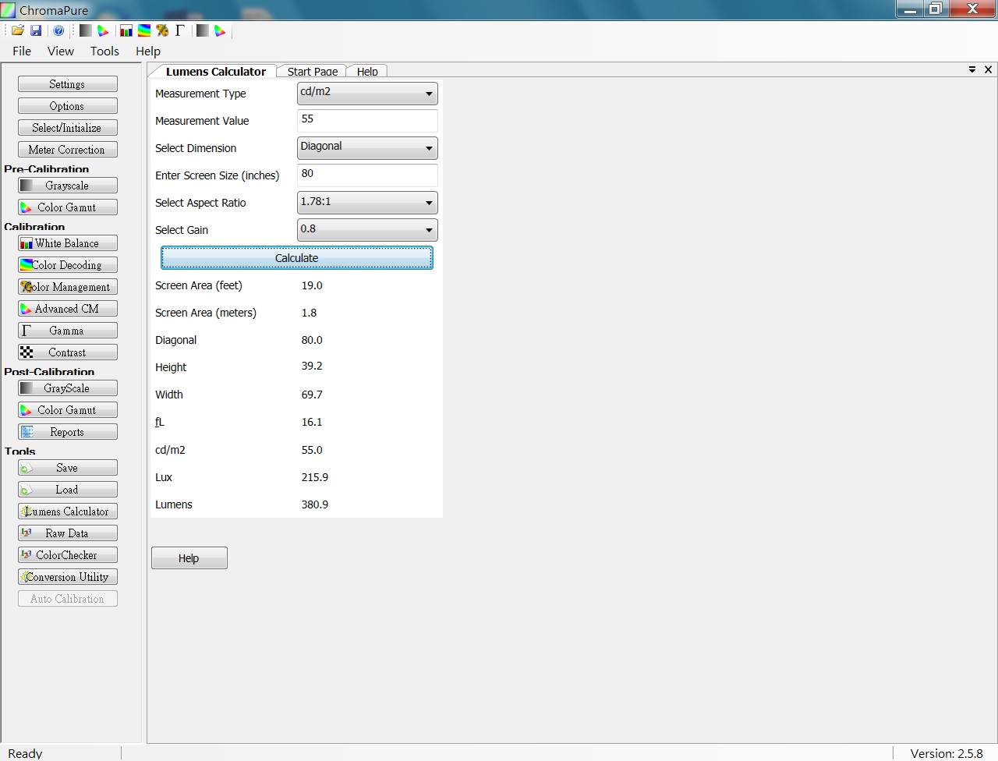Open White Balance sidebar module
998x761 pixels.
[x=68, y=243]
